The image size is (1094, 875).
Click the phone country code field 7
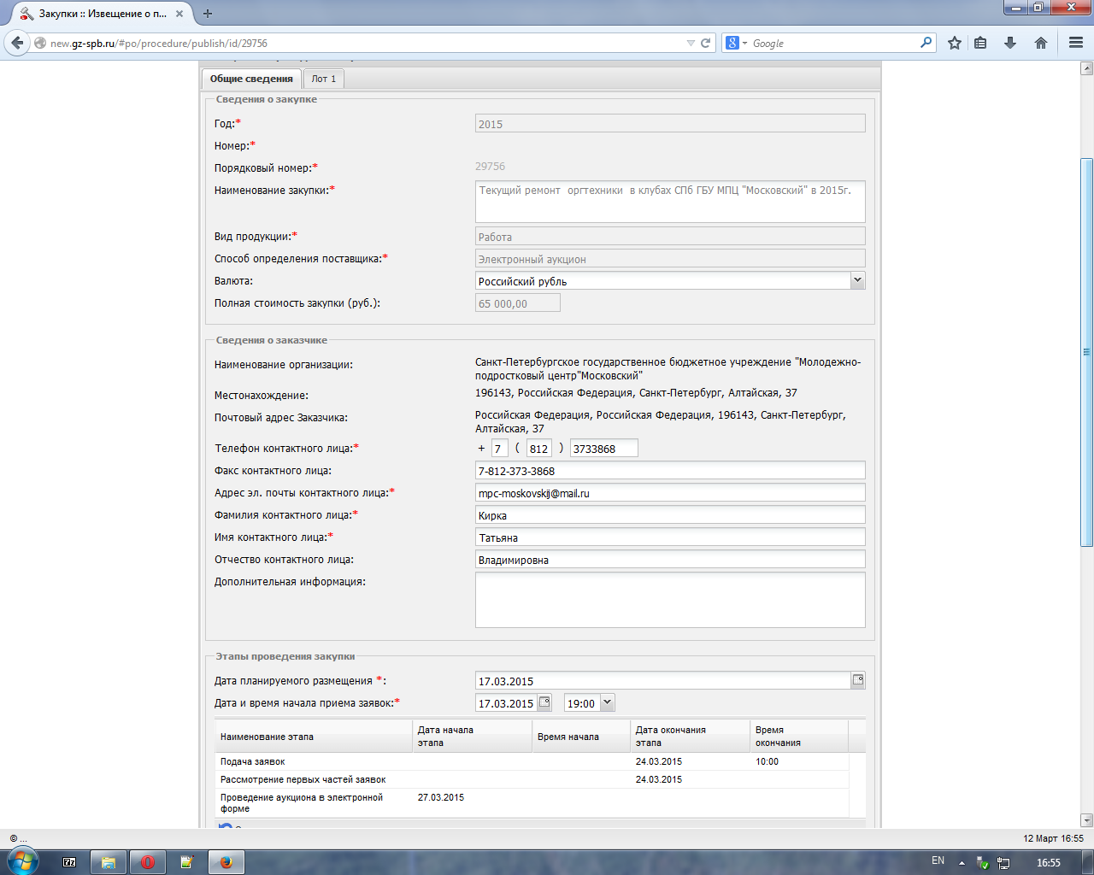(x=500, y=448)
